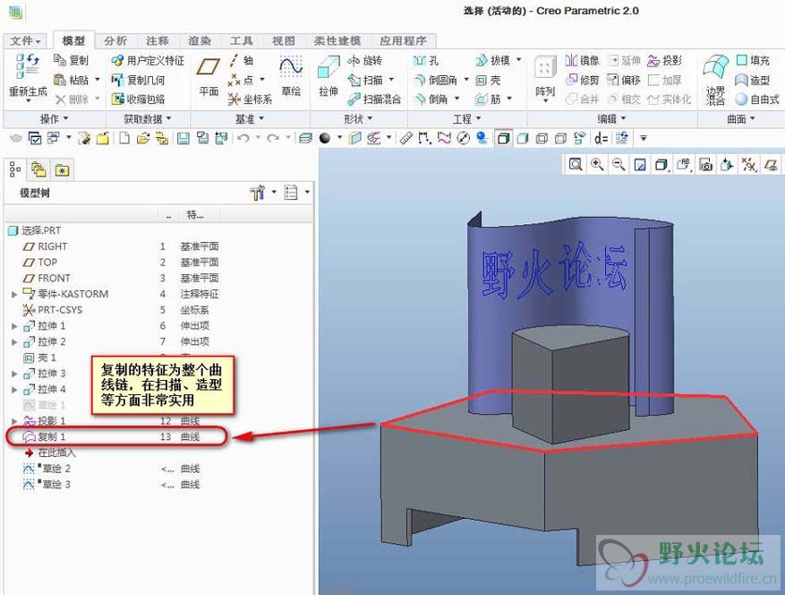Select Swept Blend (扫描混合)
Screen dimensions: 785x595
click(374, 99)
